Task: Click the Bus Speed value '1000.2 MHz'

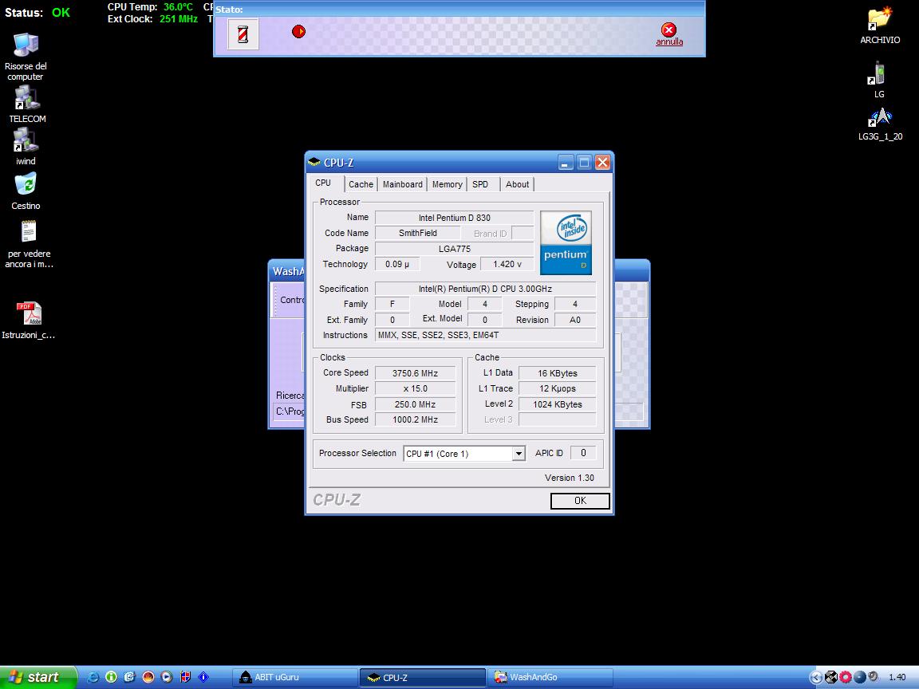Action: 415,419
